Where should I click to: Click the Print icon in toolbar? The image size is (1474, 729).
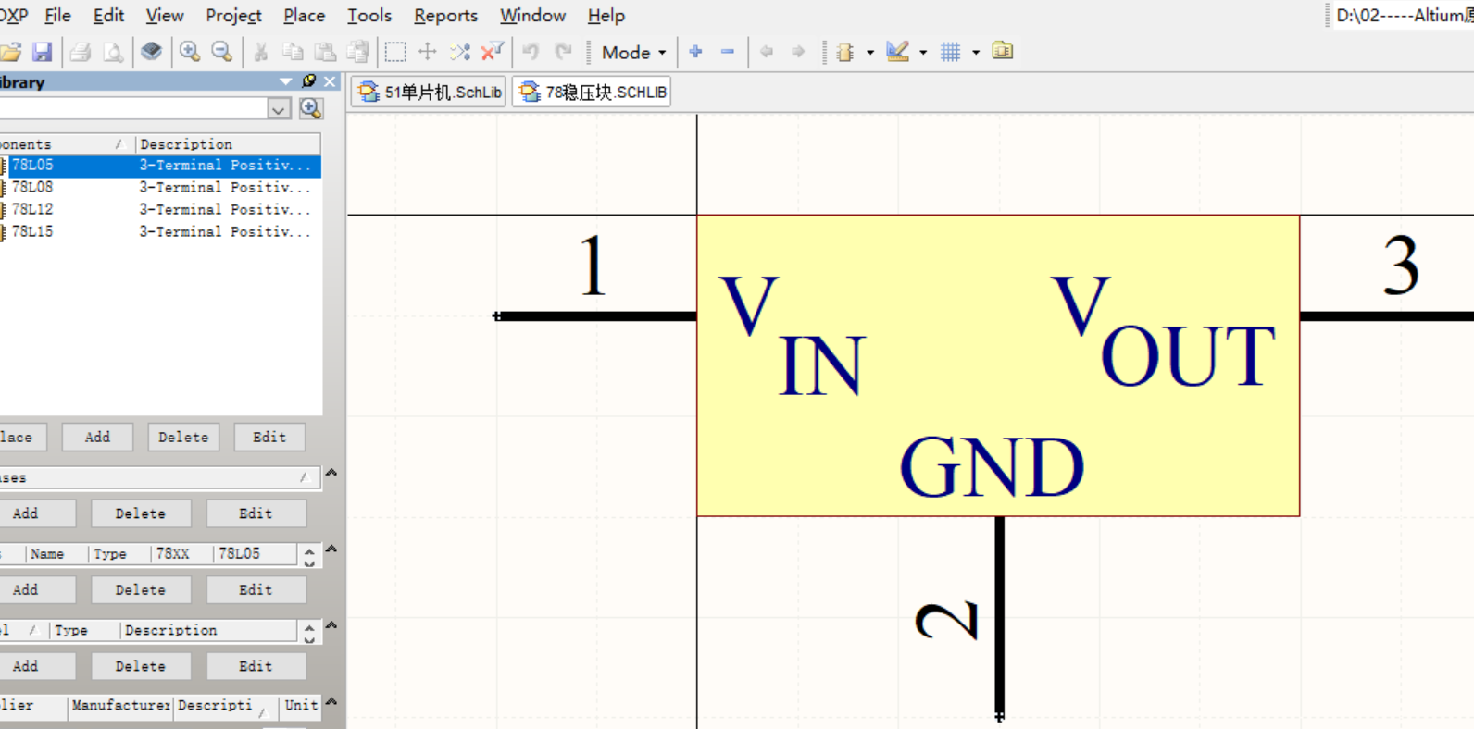(x=81, y=52)
